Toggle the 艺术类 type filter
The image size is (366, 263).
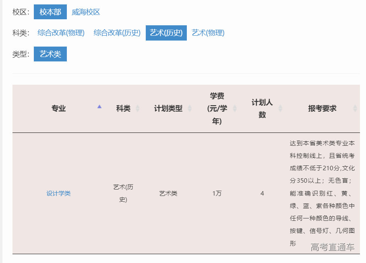pyautogui.click(x=50, y=53)
